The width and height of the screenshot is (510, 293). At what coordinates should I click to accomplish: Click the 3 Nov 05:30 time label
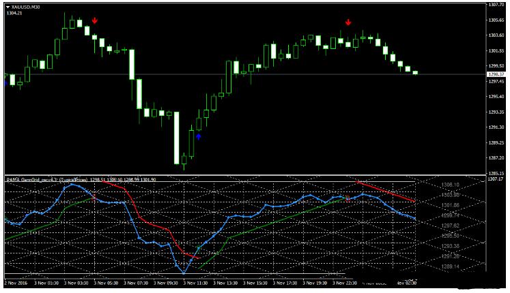point(106,283)
